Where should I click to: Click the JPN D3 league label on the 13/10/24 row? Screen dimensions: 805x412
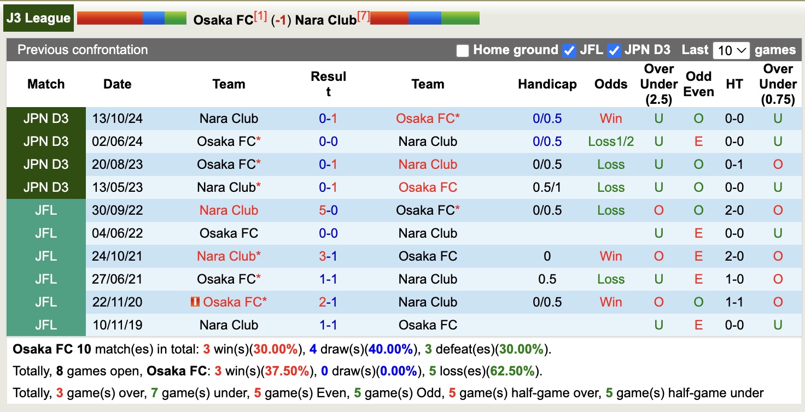[45, 118]
